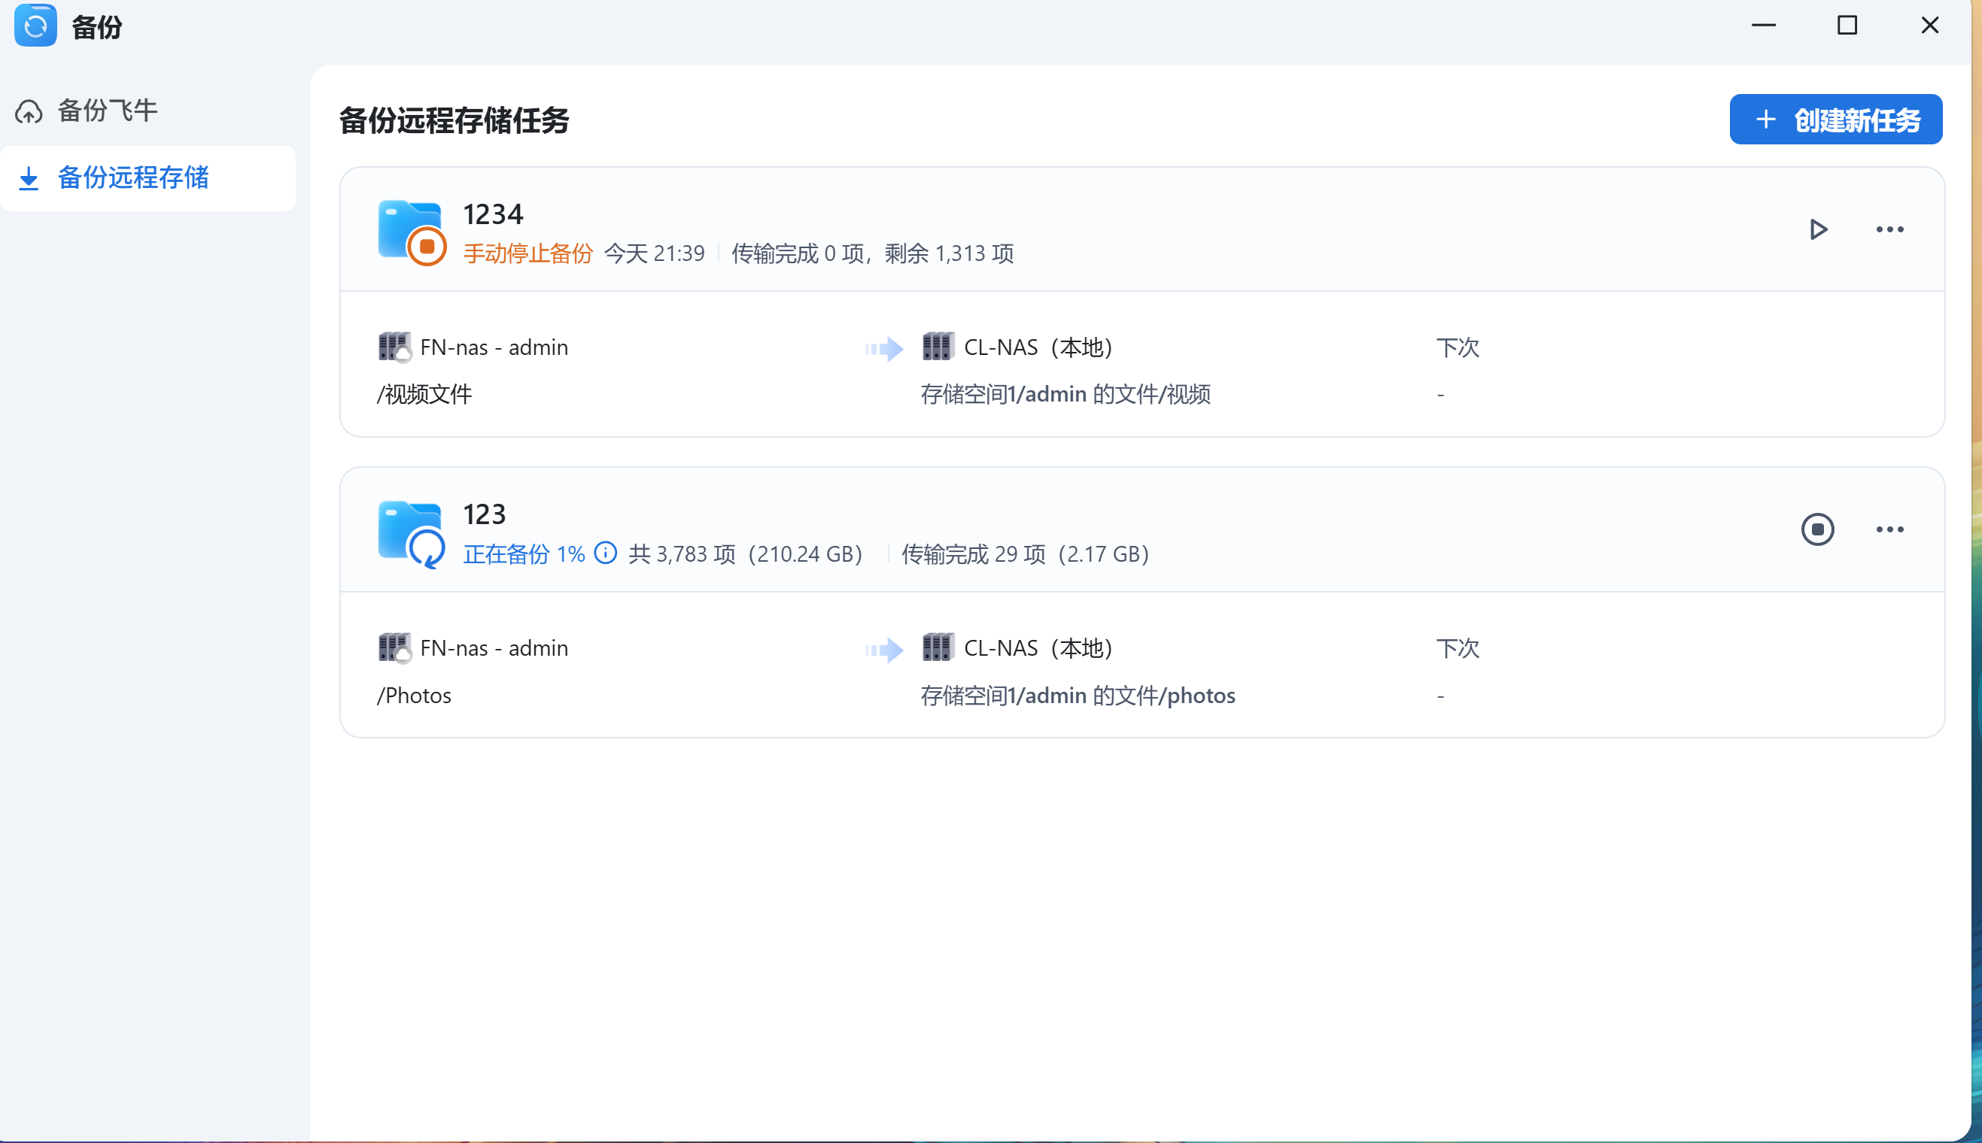Click the syncing folder icon of task 123
The height and width of the screenshot is (1143, 1982).
[409, 531]
